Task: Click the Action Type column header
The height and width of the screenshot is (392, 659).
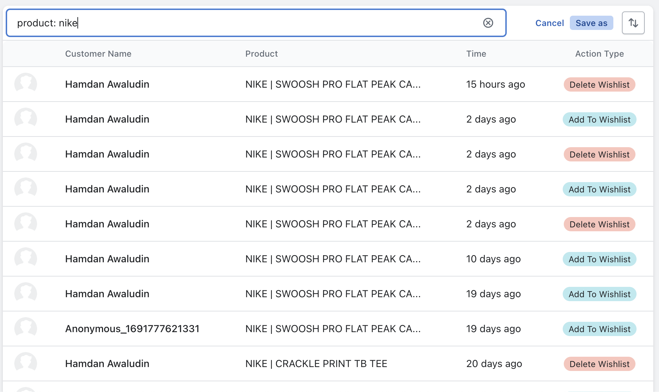Action: coord(599,54)
